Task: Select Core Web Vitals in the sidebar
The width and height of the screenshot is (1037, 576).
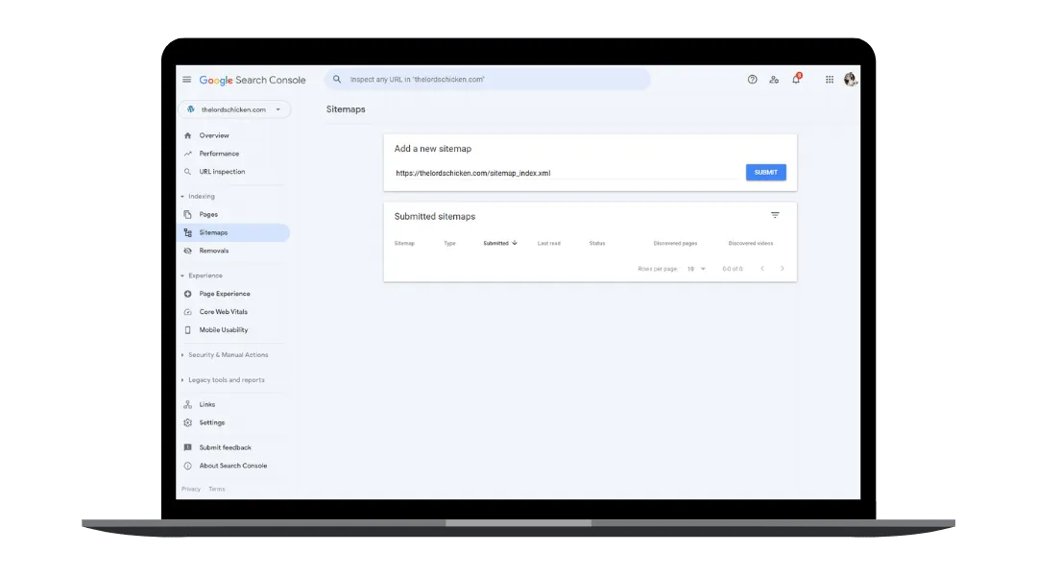Action: 224,312
